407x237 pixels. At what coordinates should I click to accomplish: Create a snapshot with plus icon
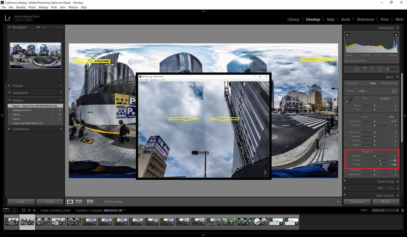point(61,93)
